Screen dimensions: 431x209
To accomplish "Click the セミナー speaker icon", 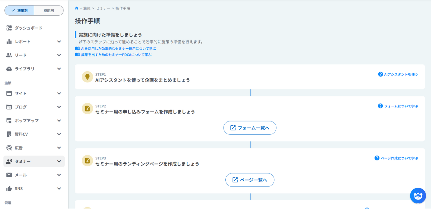I will coord(9,161).
